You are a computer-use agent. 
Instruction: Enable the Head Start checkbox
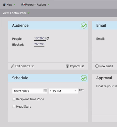pos(14,106)
